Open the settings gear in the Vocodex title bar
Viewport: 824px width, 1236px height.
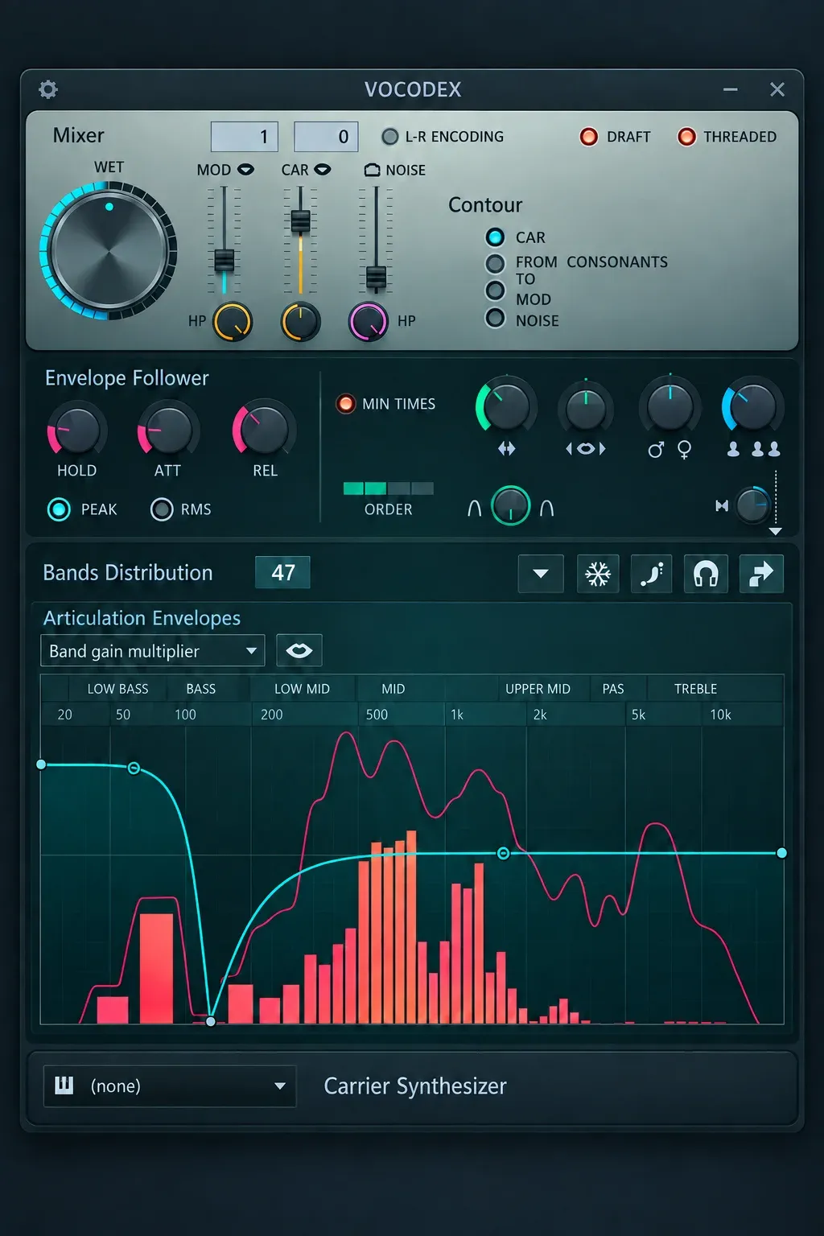[x=48, y=89]
